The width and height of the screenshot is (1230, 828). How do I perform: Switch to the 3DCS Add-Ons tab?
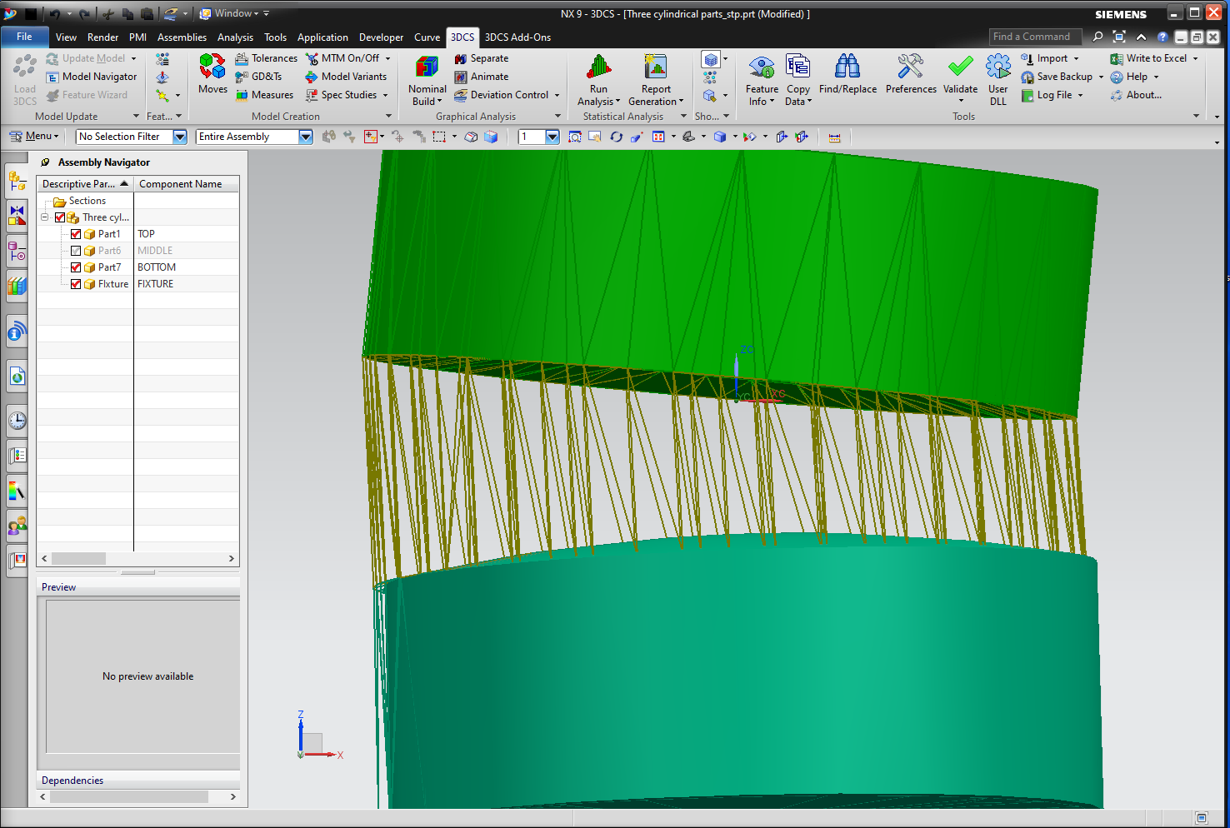pyautogui.click(x=517, y=37)
